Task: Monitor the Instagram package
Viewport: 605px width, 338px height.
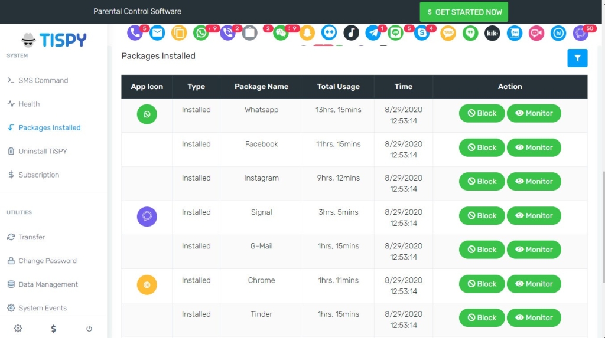Action: coord(534,182)
